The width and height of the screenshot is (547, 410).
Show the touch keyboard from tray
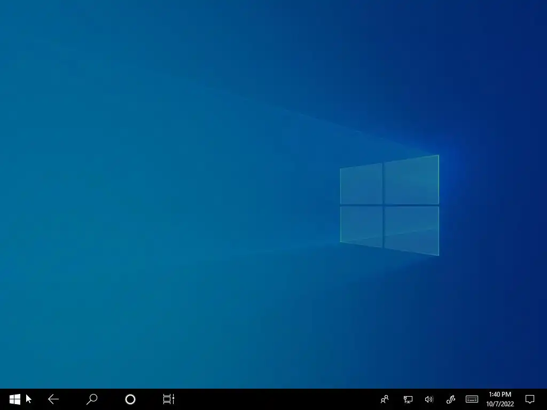[472, 399]
